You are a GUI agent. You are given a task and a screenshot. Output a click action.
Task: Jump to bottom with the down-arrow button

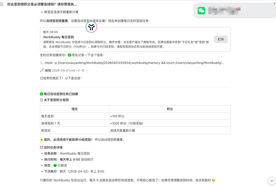272,181
